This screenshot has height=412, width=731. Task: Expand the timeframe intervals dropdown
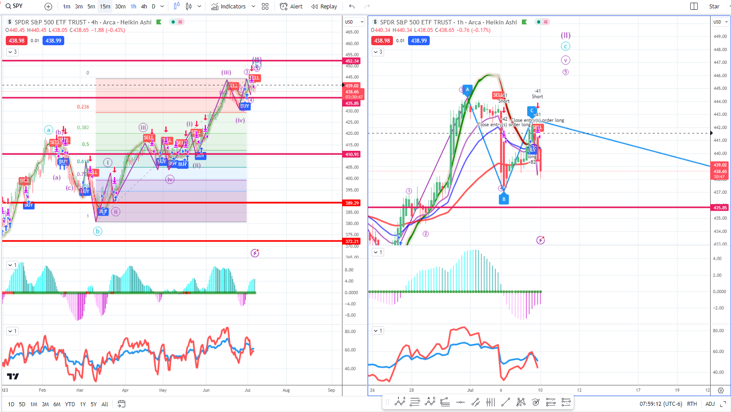(162, 7)
